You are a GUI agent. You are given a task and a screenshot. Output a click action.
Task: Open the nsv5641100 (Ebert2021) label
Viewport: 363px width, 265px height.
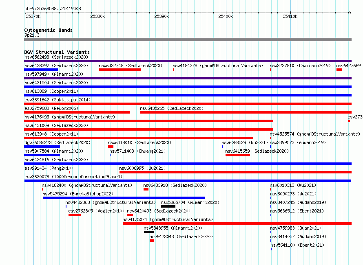tap(297, 245)
